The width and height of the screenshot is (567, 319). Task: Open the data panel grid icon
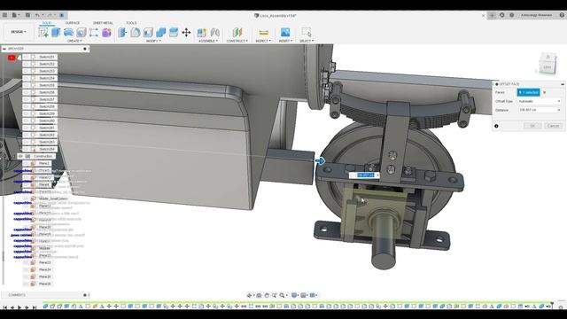[x=4, y=15]
